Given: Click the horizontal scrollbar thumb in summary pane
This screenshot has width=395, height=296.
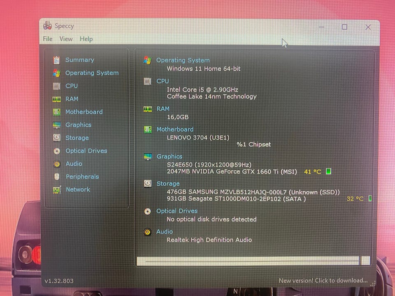Looking at the screenshot, I should [x=248, y=261].
